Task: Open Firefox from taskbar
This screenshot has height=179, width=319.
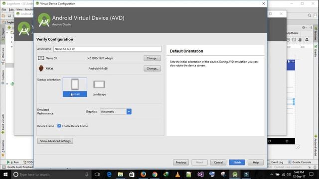Action: click(143, 175)
